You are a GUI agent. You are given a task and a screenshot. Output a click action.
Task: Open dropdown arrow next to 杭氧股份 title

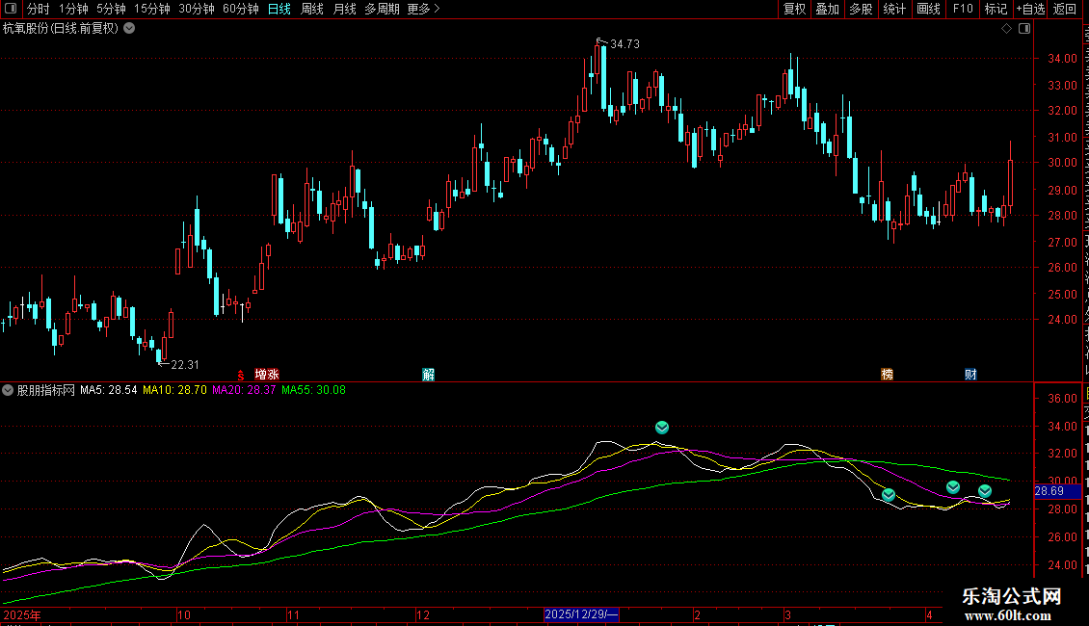[129, 29]
